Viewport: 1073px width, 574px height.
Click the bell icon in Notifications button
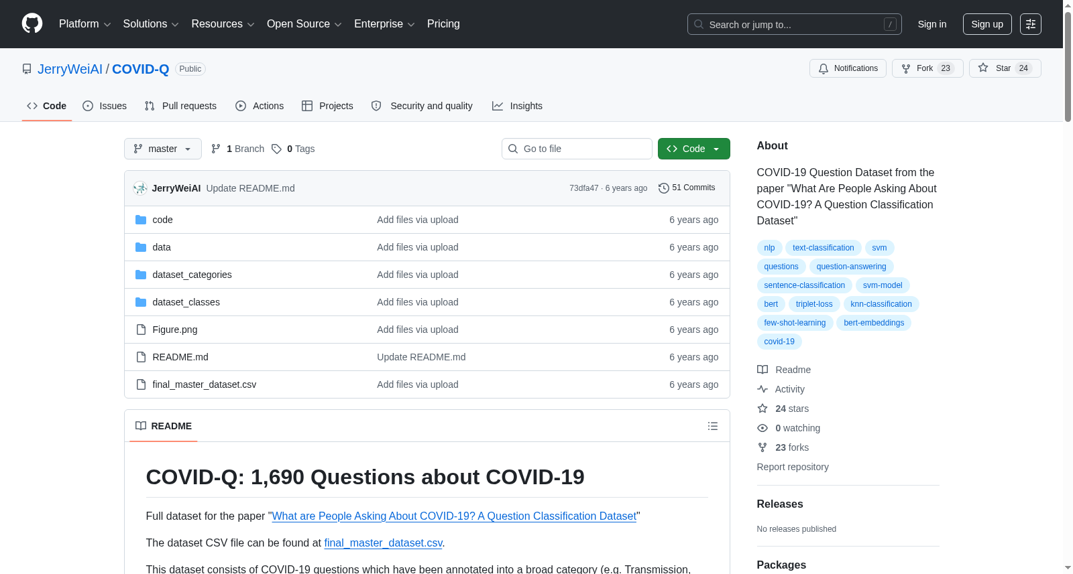pyautogui.click(x=824, y=68)
